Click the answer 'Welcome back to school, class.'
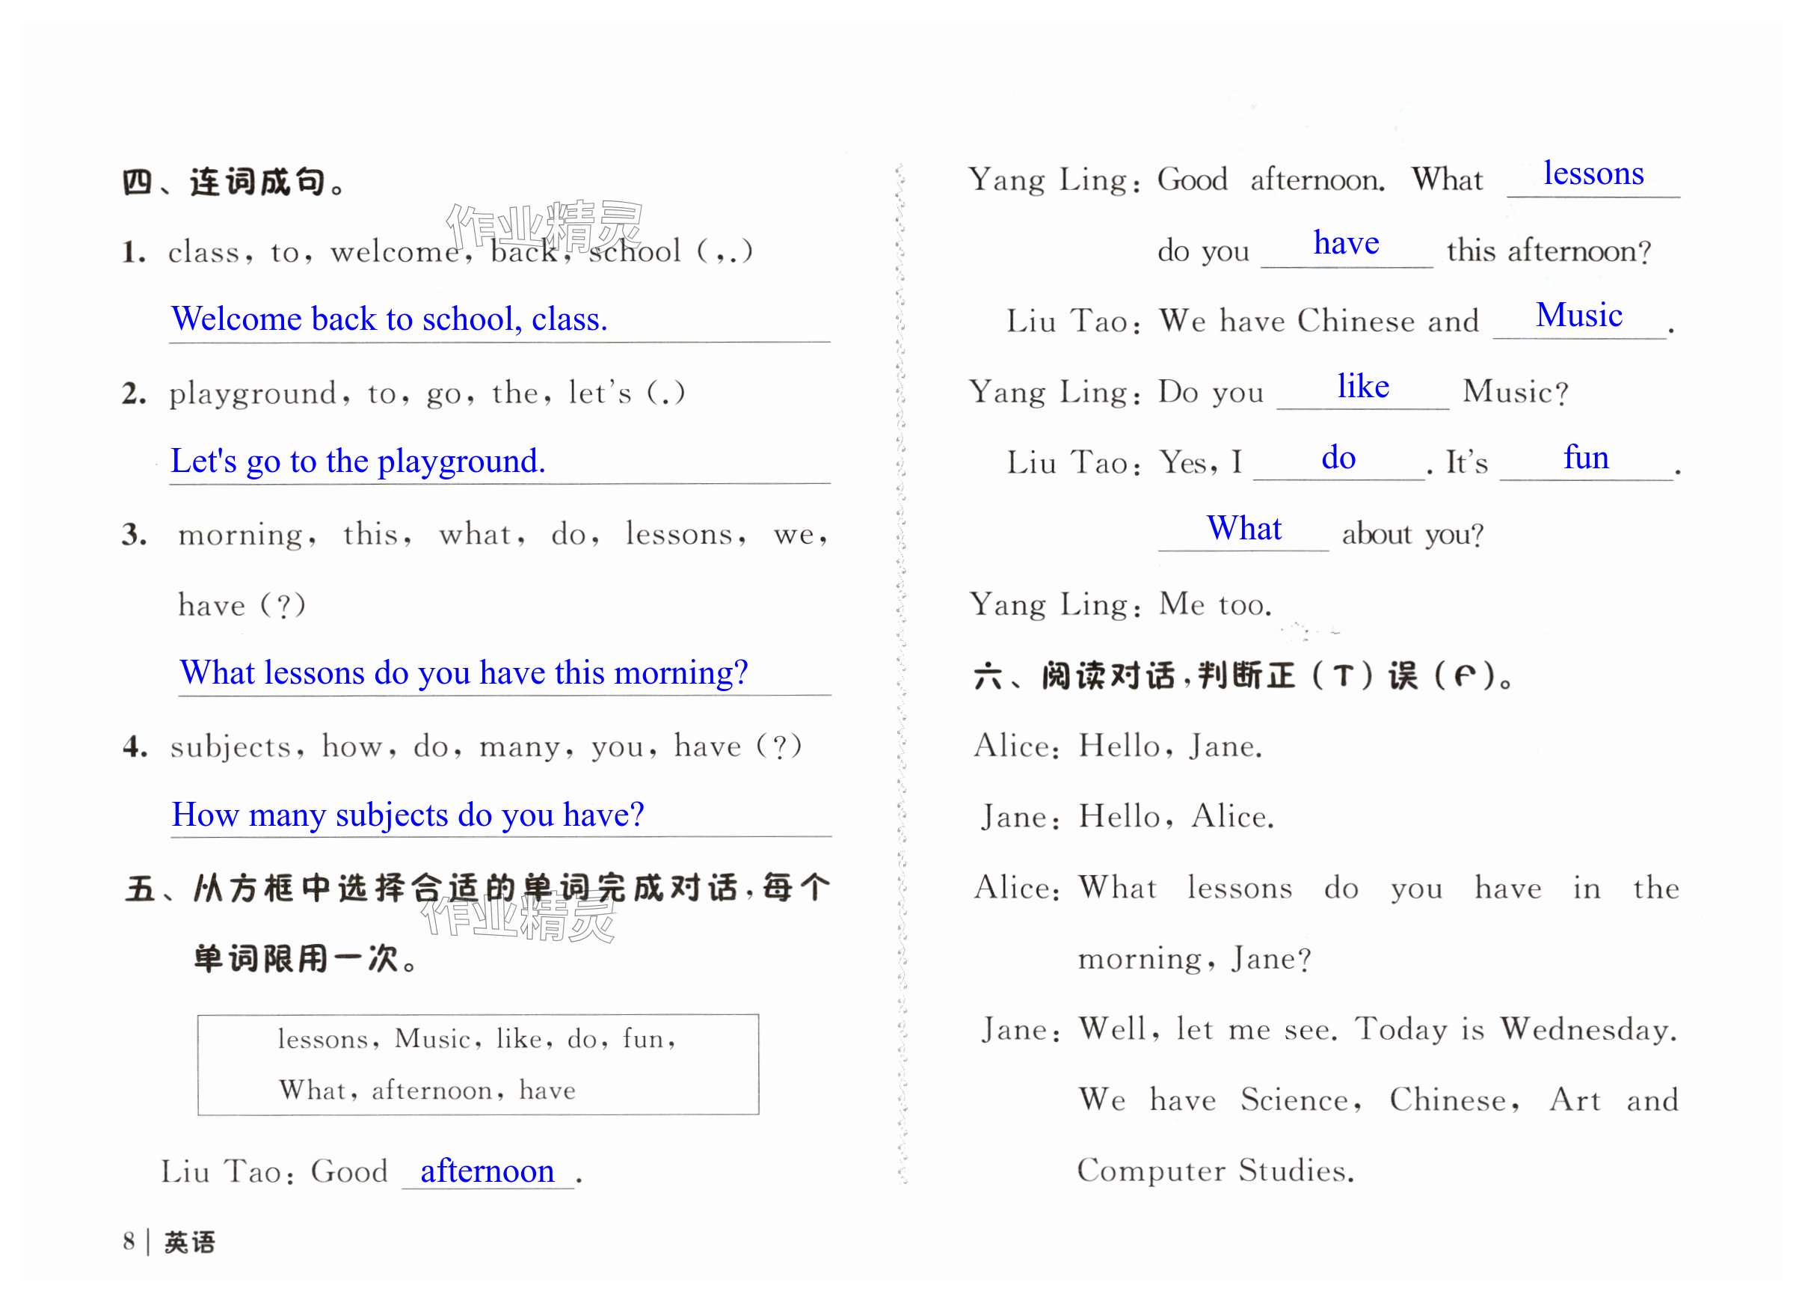 [390, 319]
